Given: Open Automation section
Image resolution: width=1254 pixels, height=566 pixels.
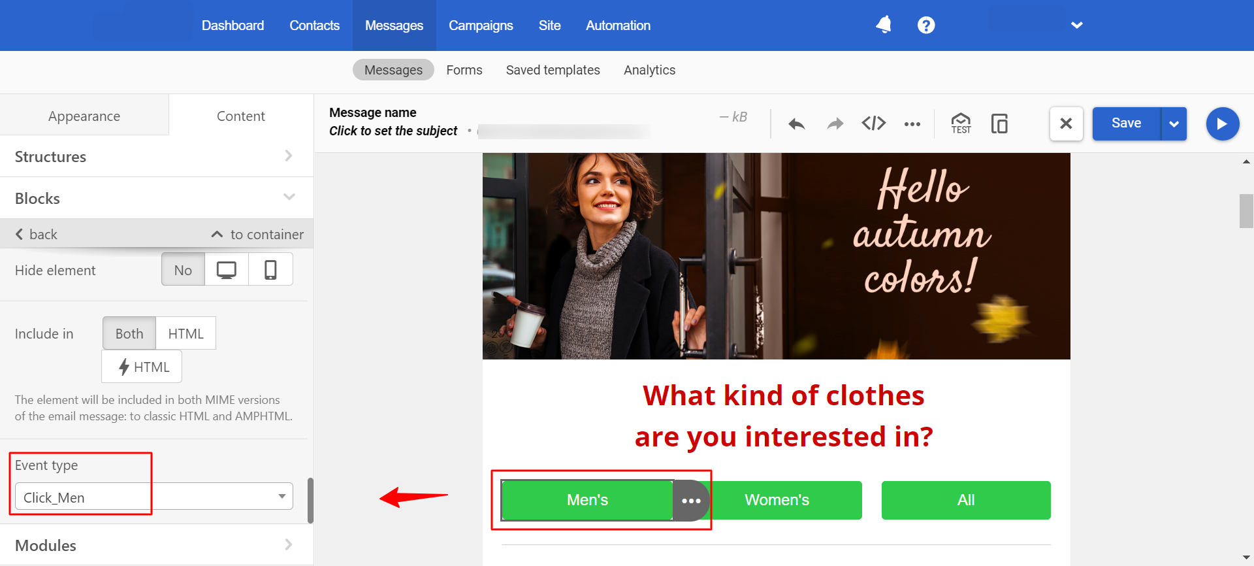Looking at the screenshot, I should pyautogui.click(x=618, y=25).
